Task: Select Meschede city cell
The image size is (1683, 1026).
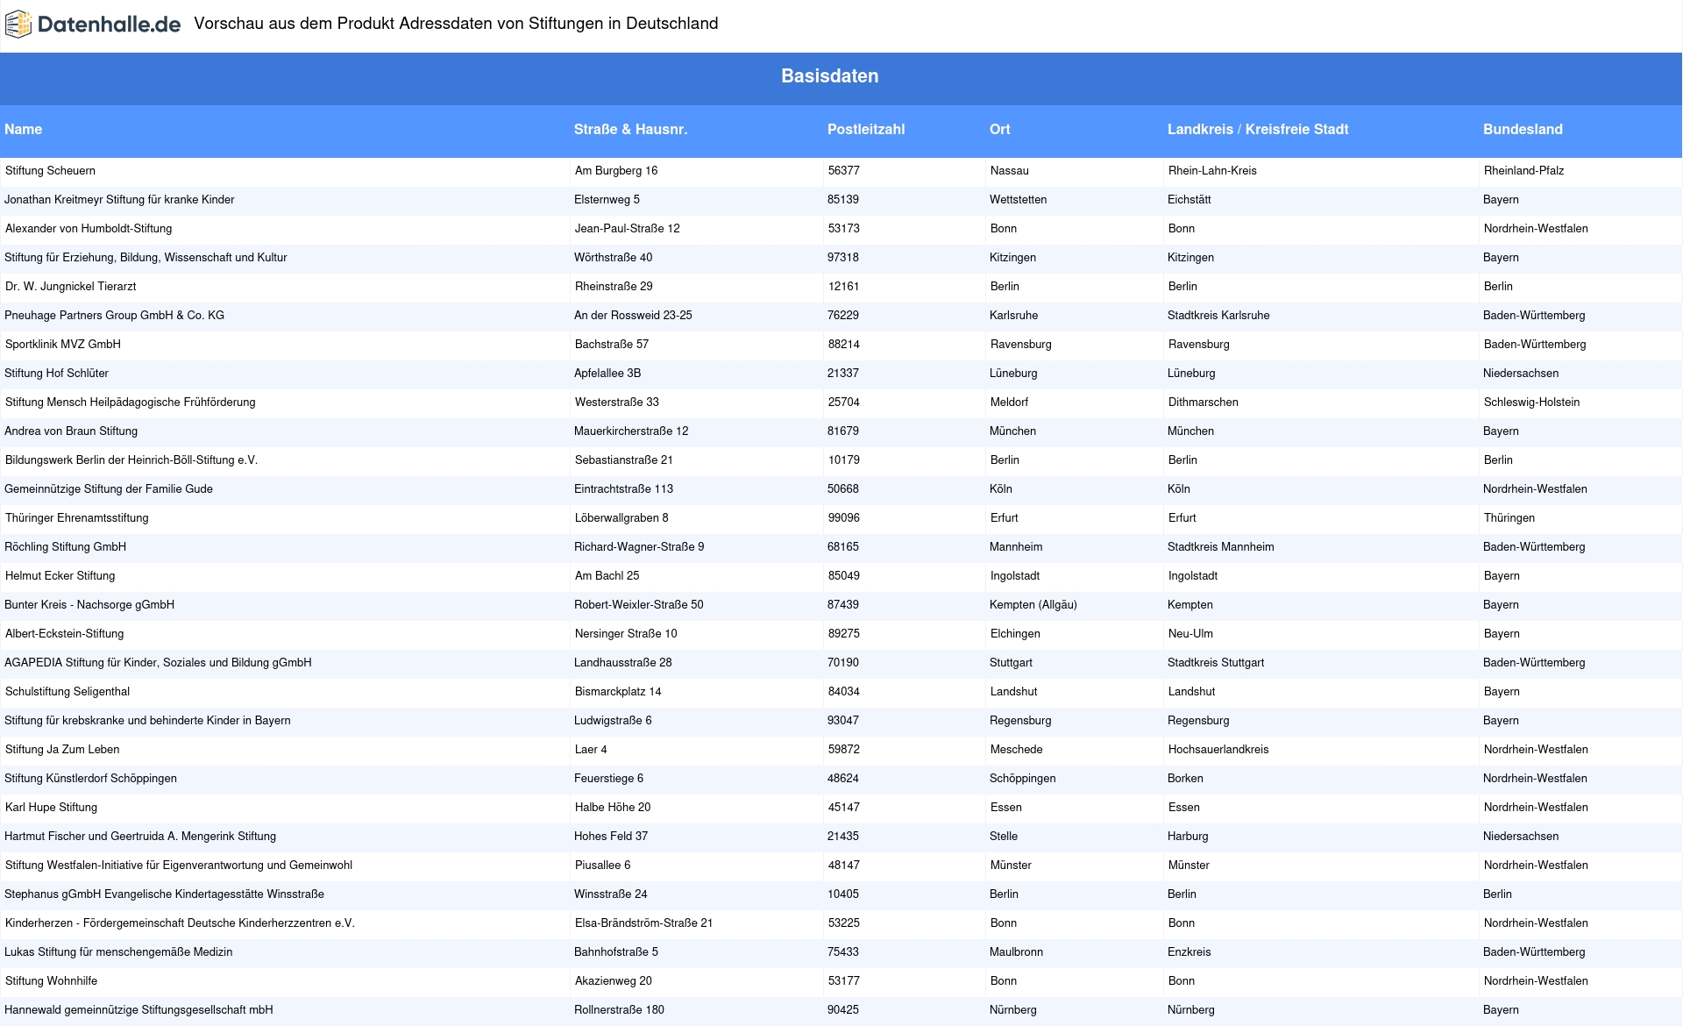Action: pos(1017,750)
